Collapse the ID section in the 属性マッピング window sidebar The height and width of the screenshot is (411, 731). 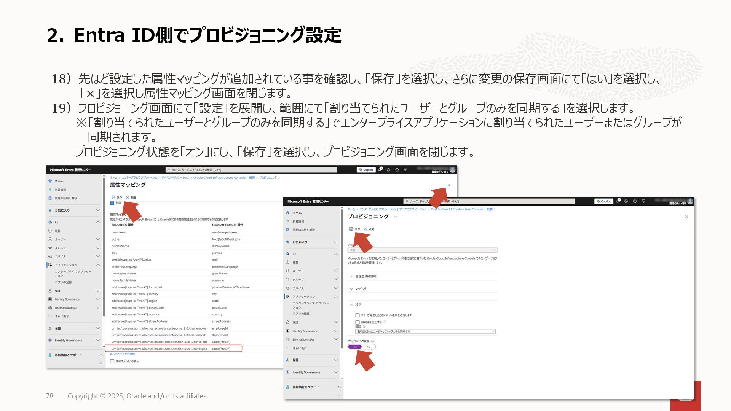click(98, 222)
